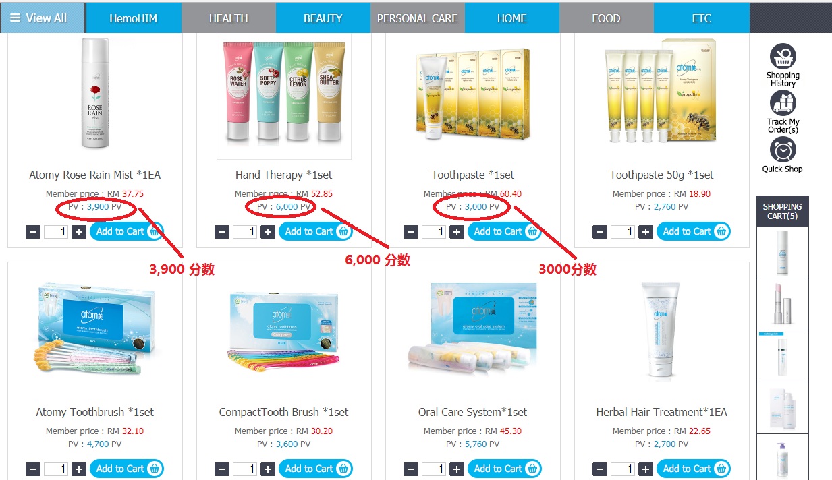
Task: Open the Track My Order(s) icon
Action: [783, 103]
